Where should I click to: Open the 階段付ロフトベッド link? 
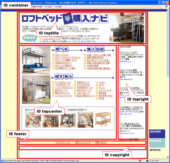(62, 93)
